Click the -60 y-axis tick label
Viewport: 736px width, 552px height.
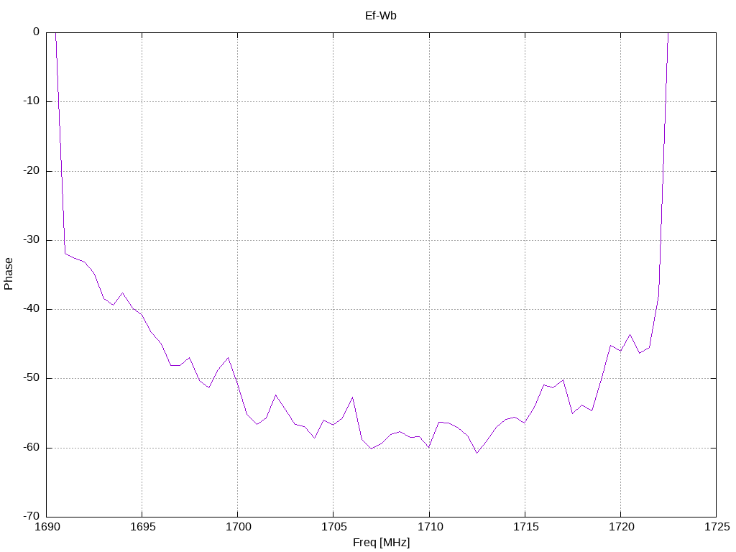(x=32, y=448)
